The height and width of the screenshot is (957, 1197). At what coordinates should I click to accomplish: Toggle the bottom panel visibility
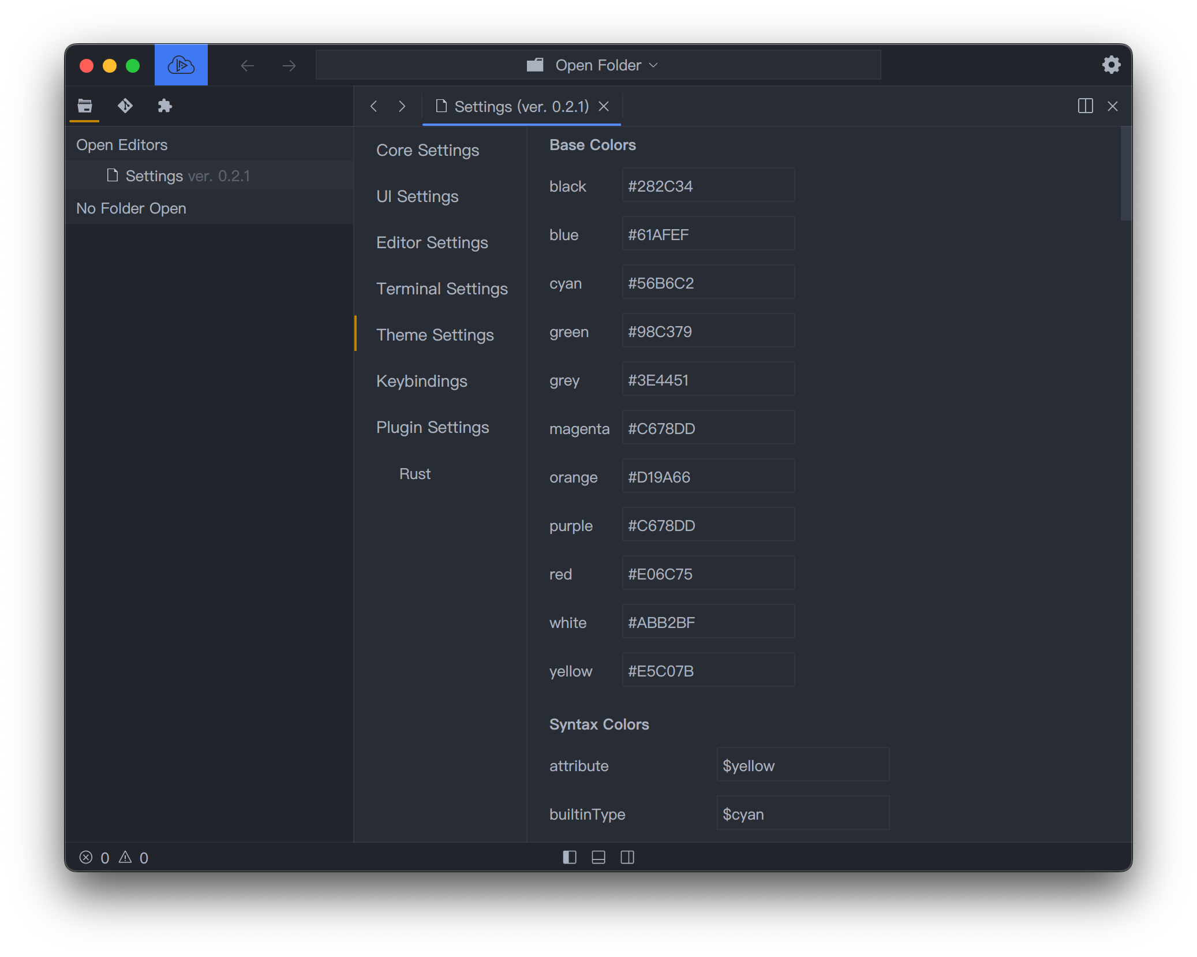point(598,857)
